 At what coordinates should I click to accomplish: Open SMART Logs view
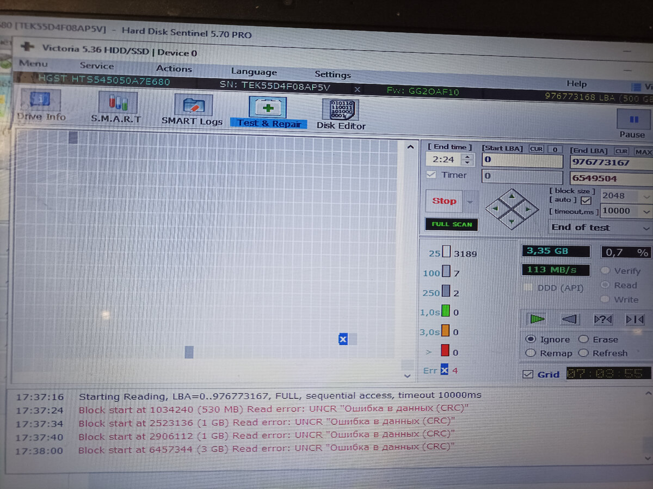192,111
